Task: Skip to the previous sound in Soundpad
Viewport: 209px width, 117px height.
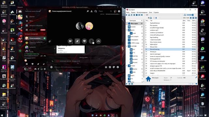Action: 139,15
